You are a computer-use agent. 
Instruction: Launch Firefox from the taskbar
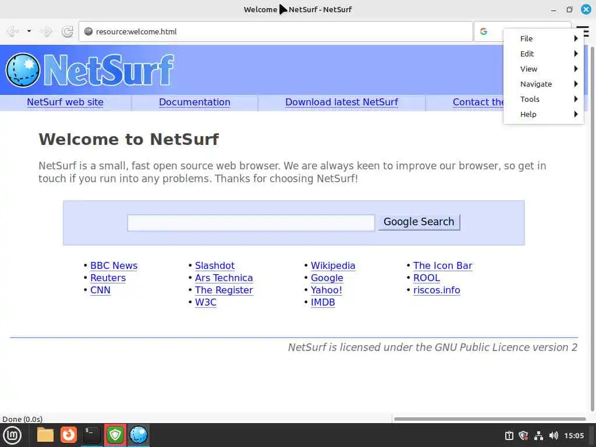coord(69,435)
